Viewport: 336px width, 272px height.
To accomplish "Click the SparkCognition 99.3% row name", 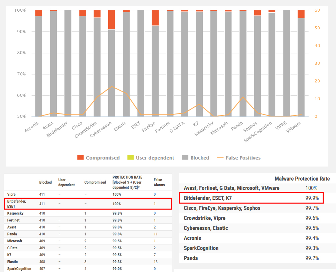I will point(201,248).
